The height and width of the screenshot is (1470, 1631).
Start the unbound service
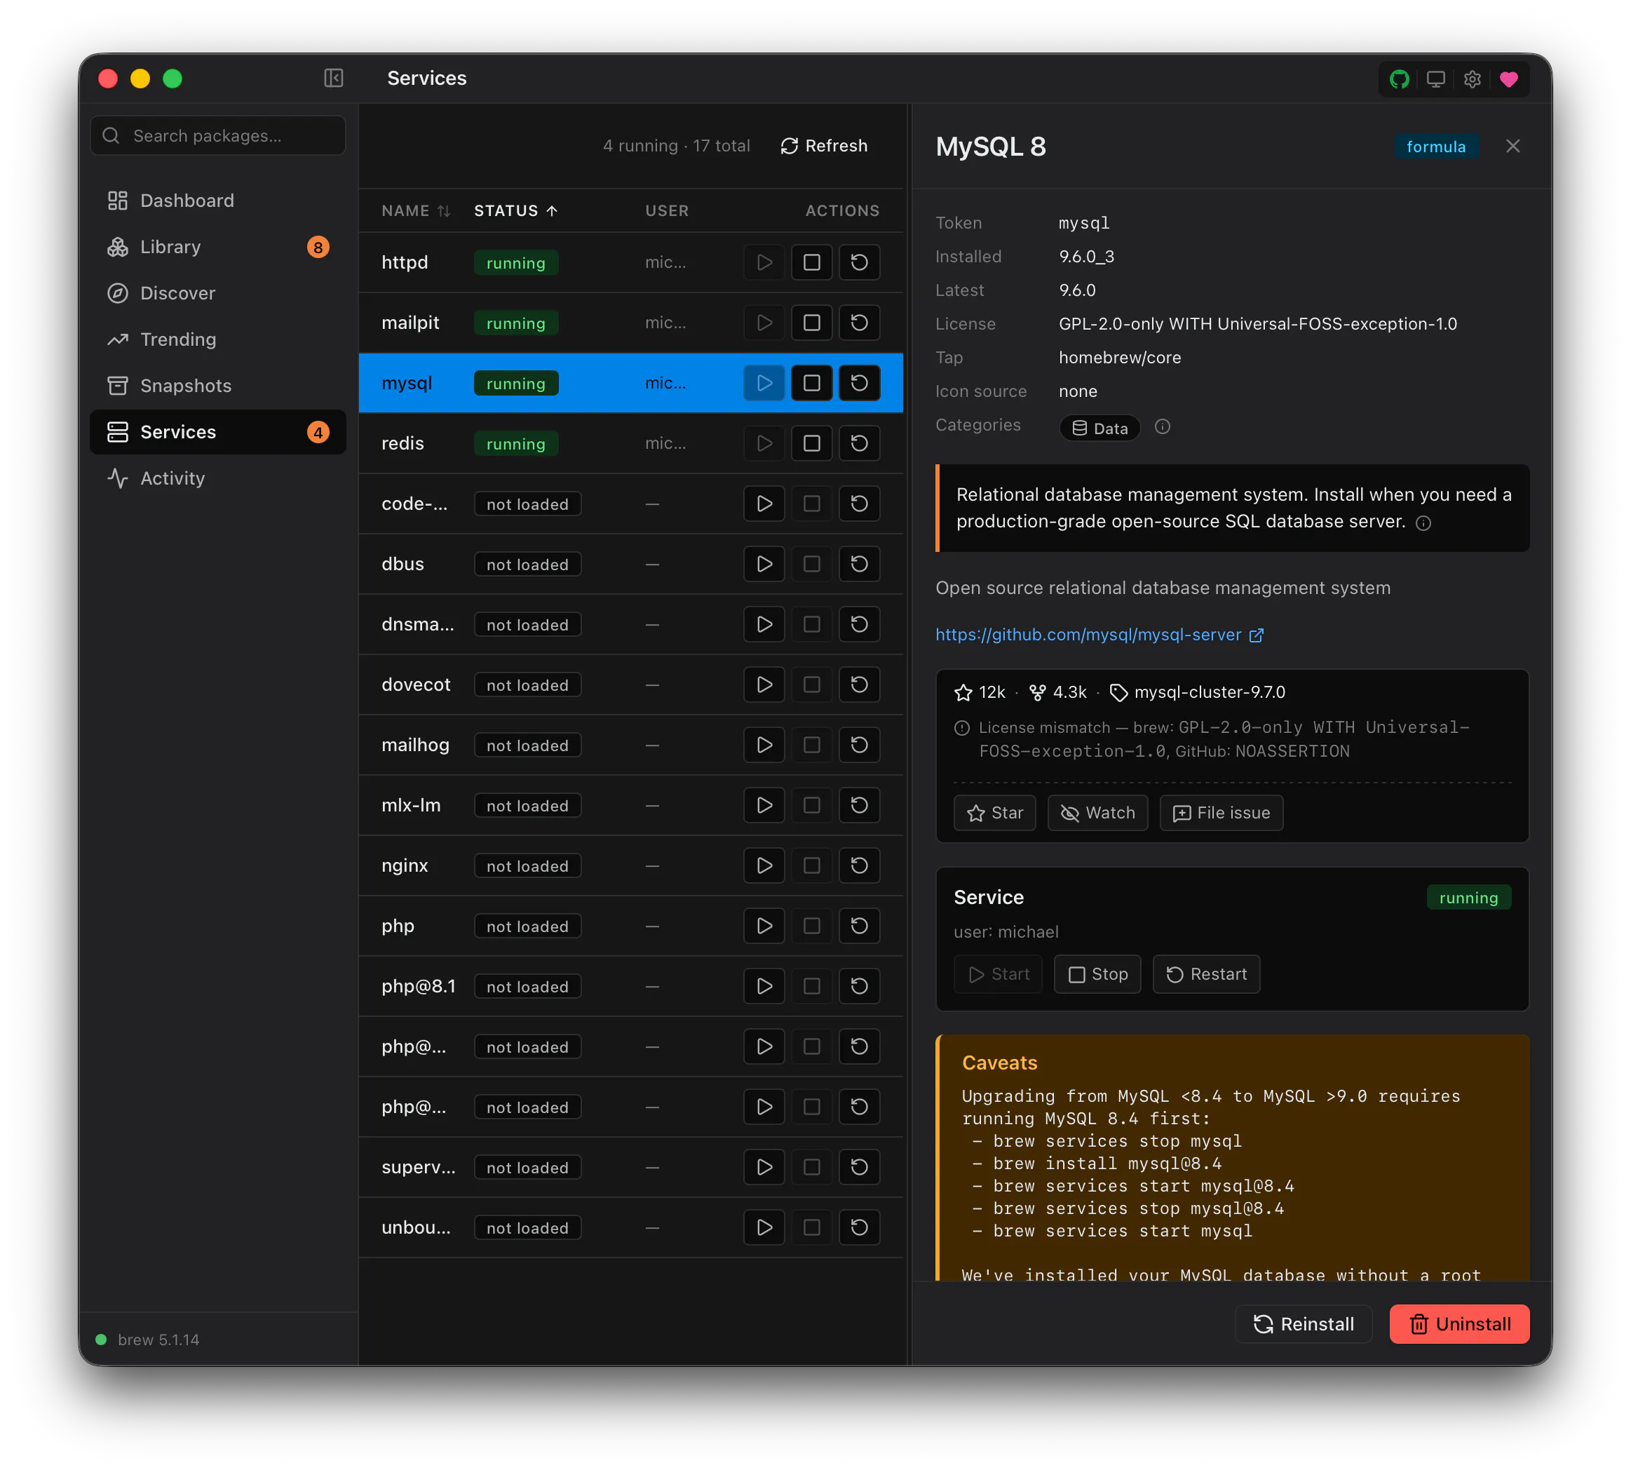[x=764, y=1228]
